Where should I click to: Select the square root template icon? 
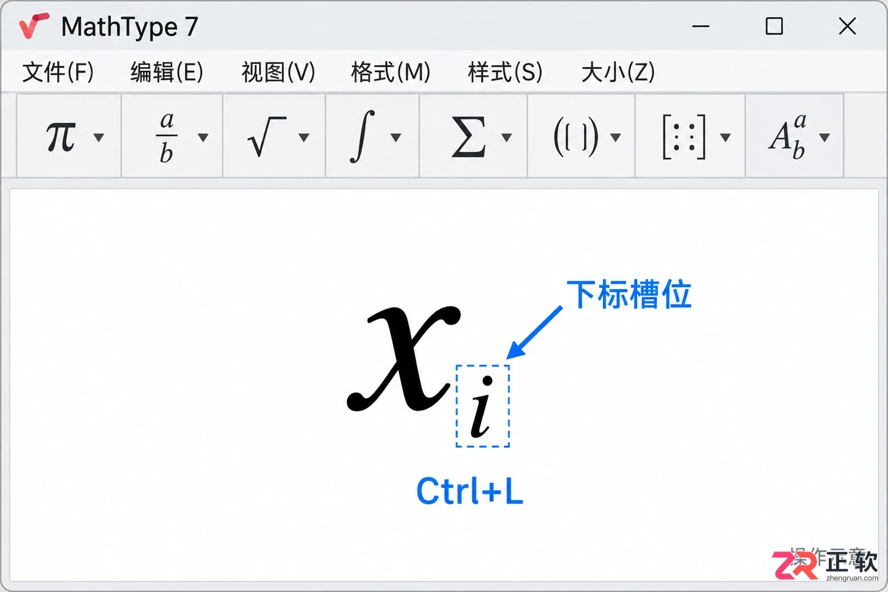click(x=266, y=137)
